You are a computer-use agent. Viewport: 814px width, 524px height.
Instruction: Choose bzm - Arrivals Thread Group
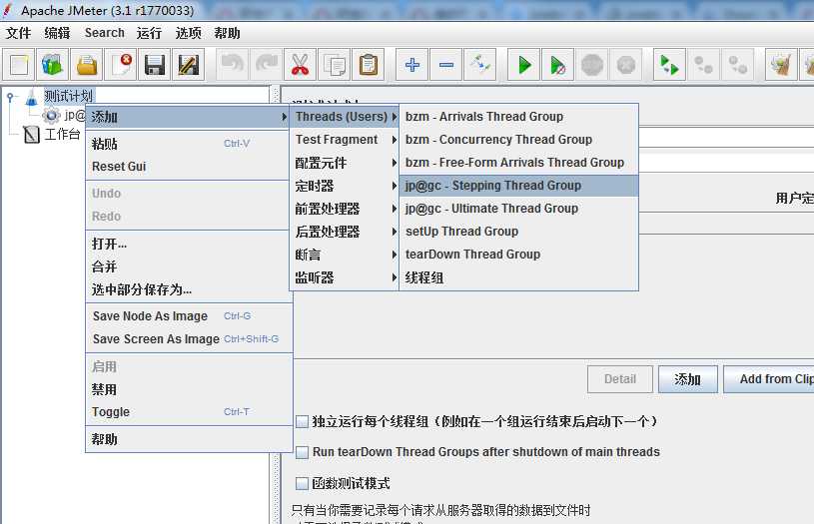(x=518, y=117)
